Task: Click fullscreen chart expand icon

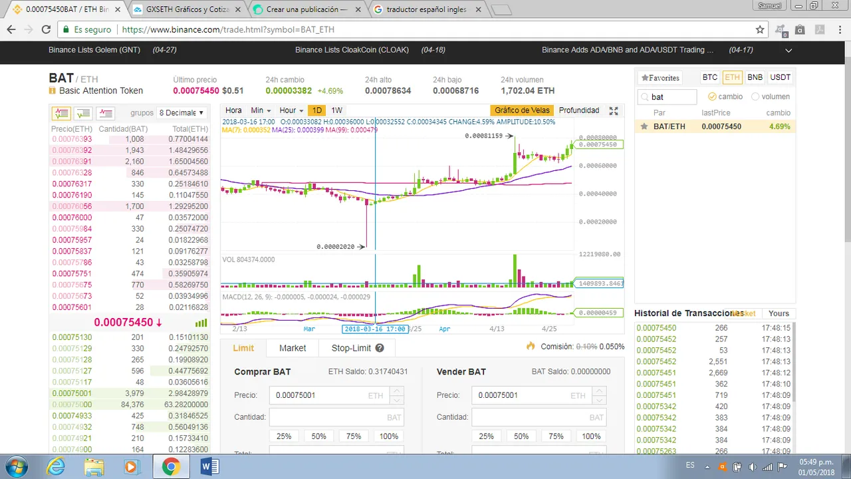Action: pos(614,111)
